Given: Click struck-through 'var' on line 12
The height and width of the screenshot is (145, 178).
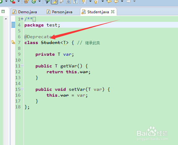Looking at the screenshot, I should tap(84, 72).
